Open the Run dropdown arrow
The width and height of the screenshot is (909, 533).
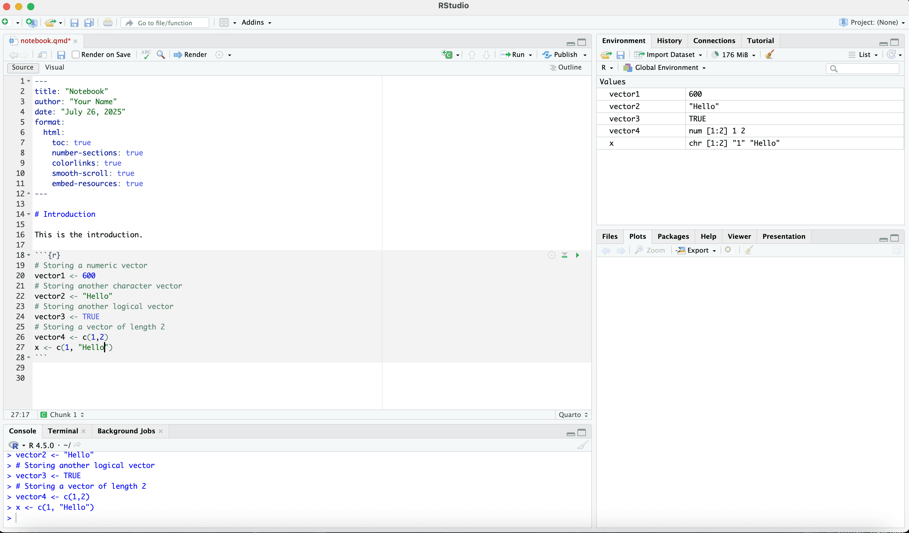tap(530, 55)
